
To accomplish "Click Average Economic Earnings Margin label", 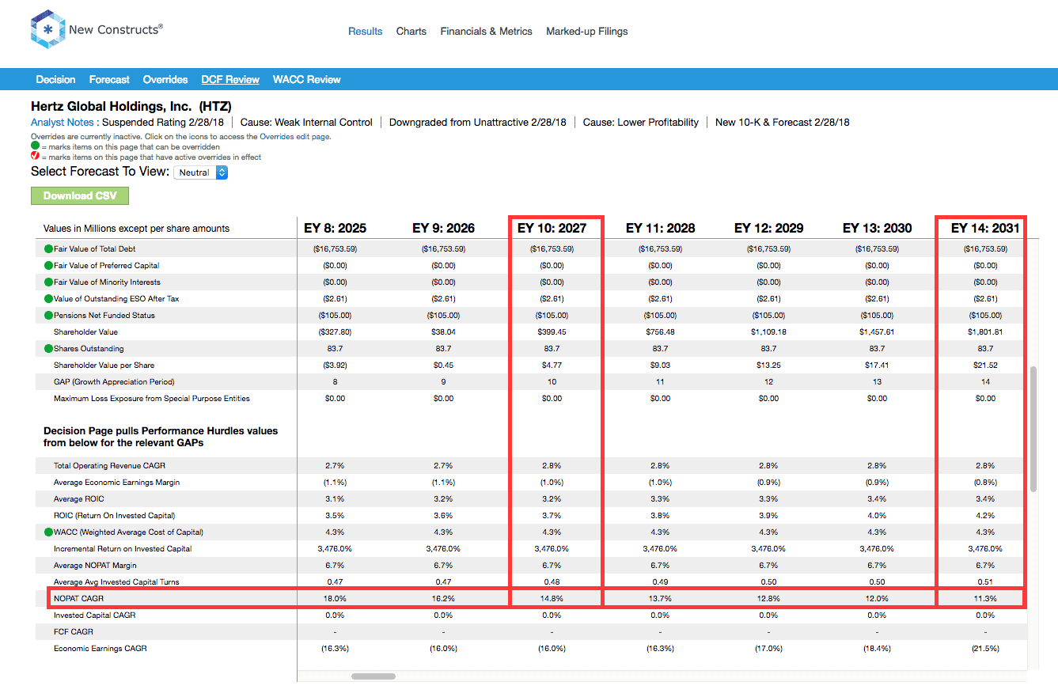I will click(x=116, y=483).
